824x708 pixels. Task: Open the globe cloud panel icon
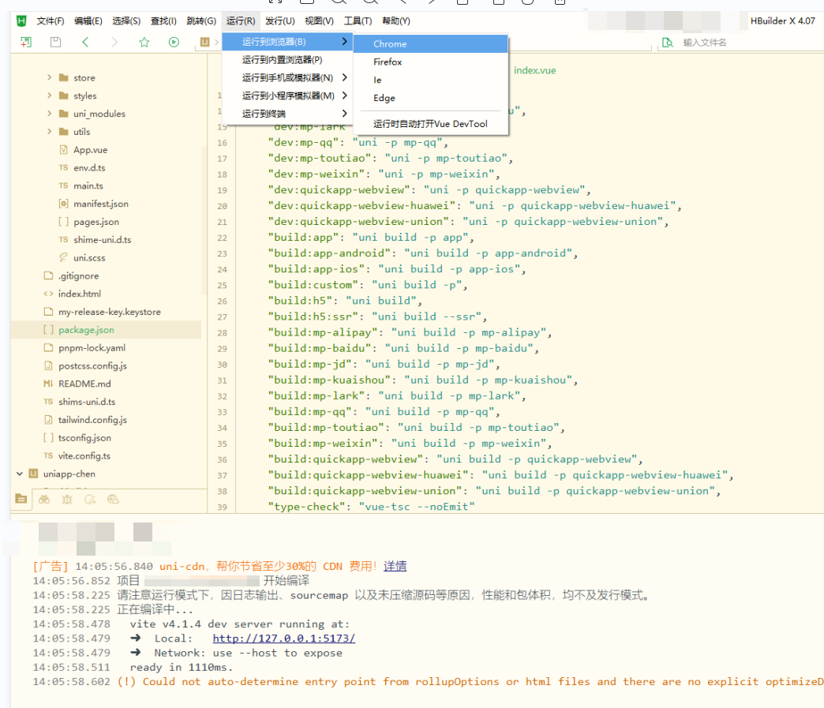113,500
